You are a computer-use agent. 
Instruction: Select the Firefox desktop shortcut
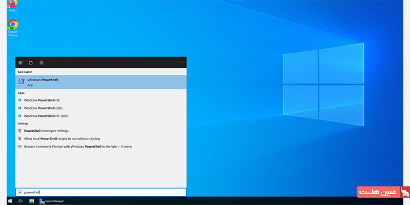[x=13, y=5]
